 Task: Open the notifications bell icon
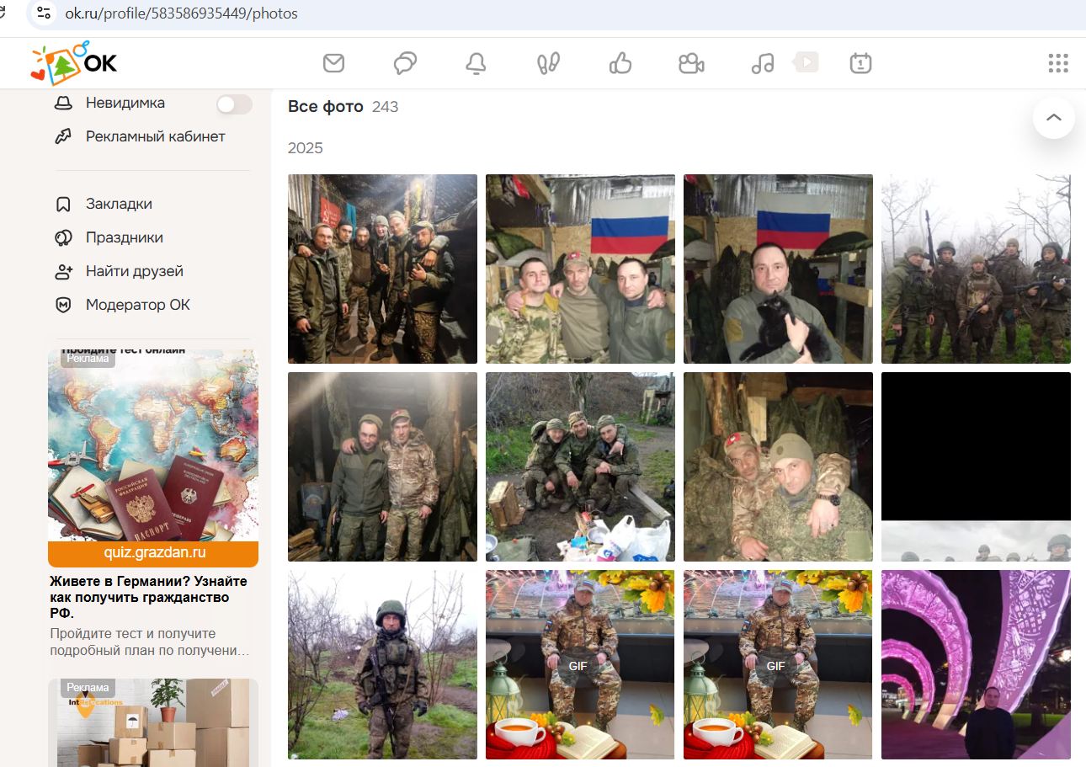(476, 61)
